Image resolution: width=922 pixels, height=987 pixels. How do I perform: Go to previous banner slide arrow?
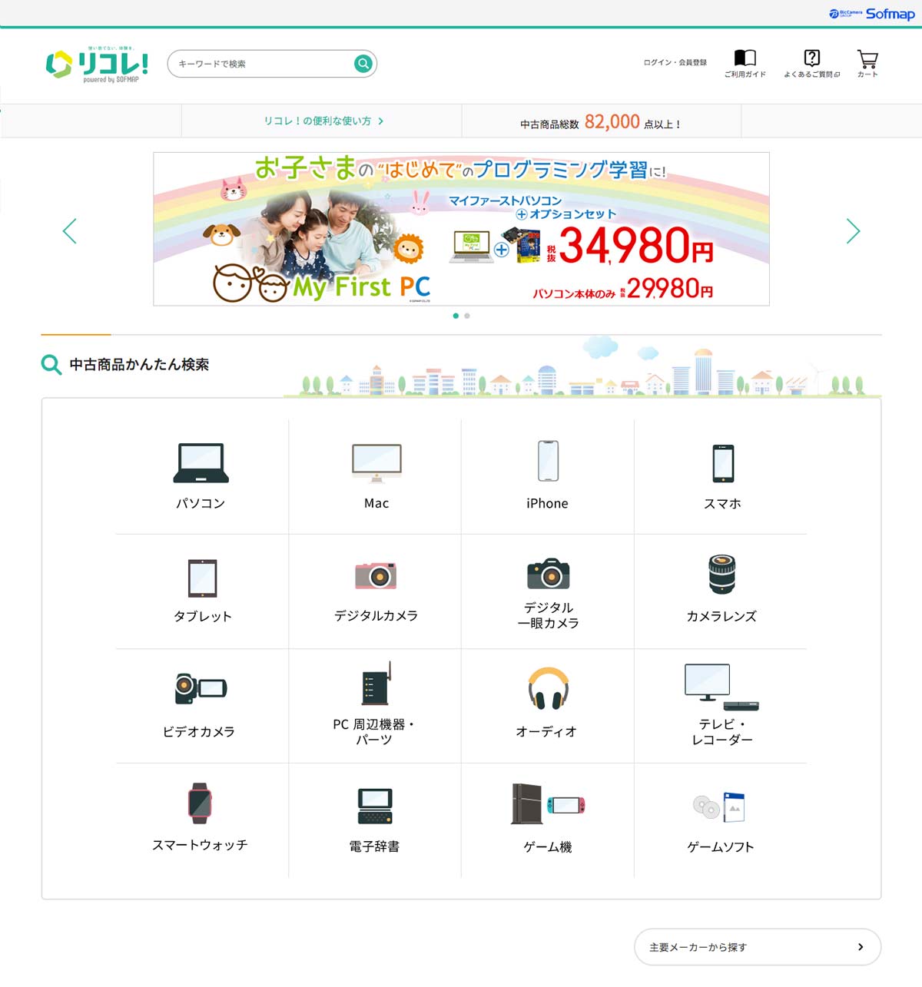click(70, 231)
